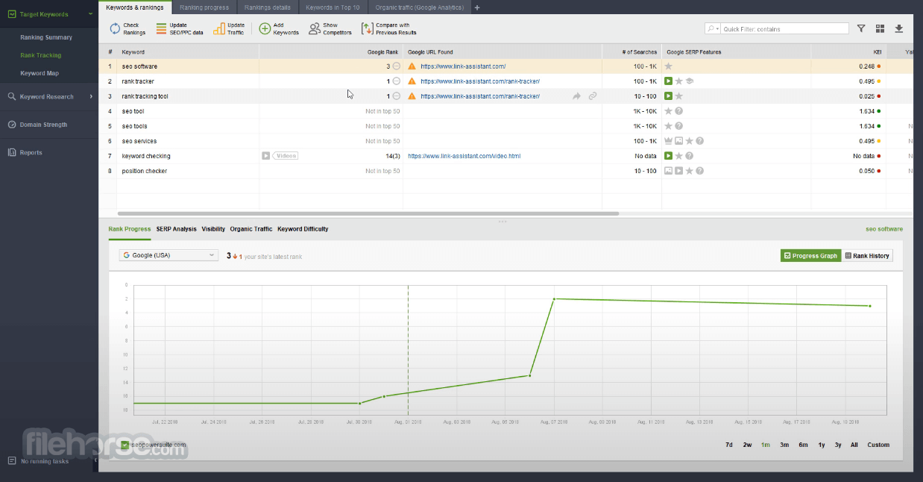This screenshot has height=482, width=923.
Task: Click the star SERP icon for seo software
Action: [669, 66]
